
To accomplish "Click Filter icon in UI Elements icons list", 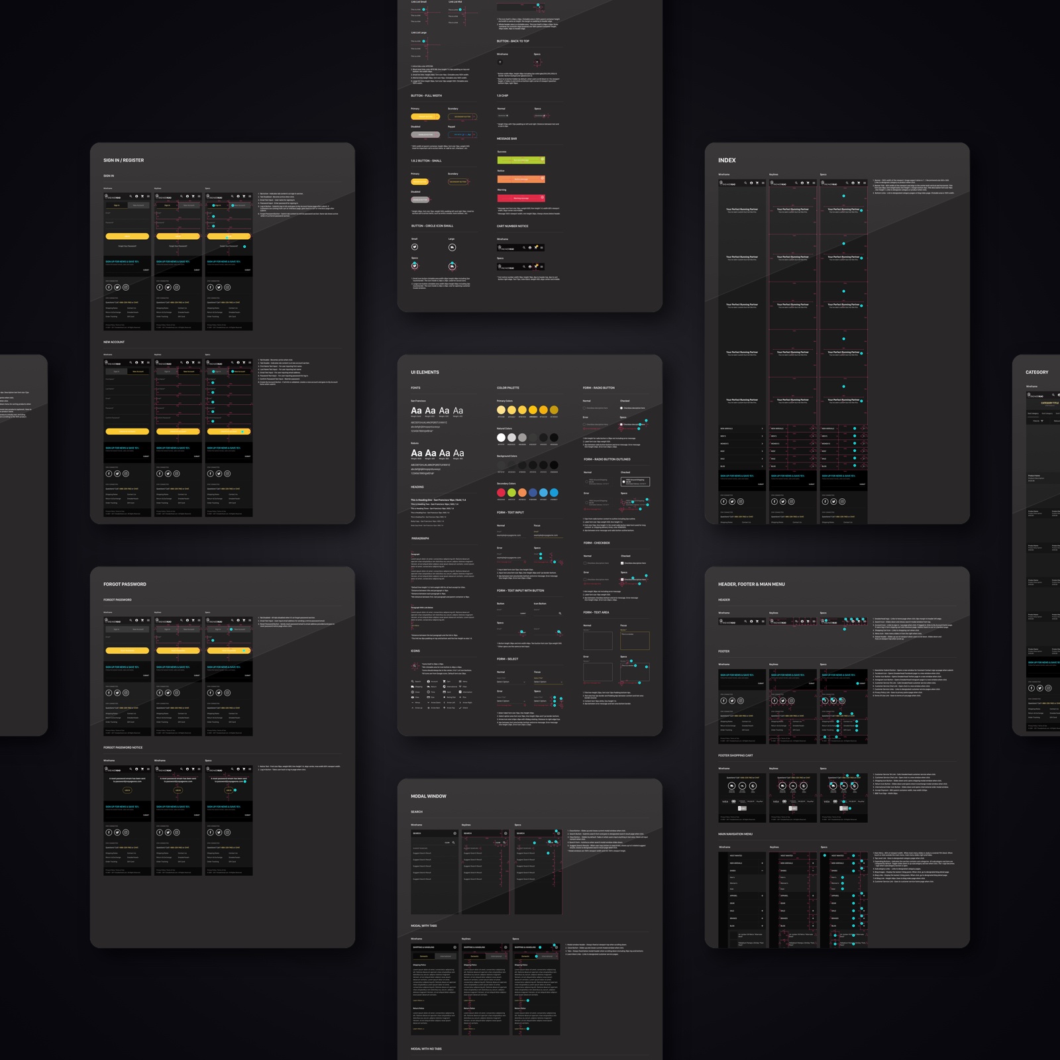I will pyautogui.click(x=460, y=687).
